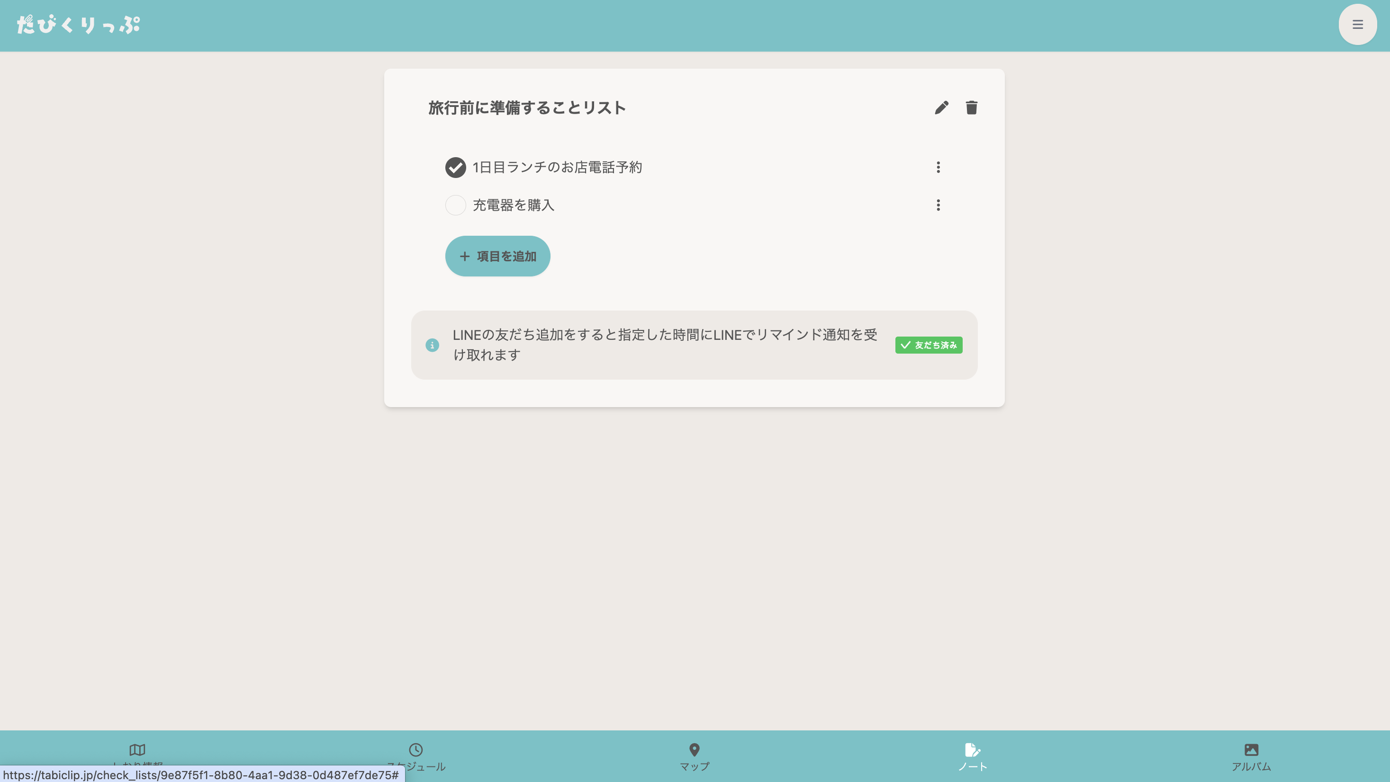
Task: Click the blue info icon in LINE notice
Action: pos(432,345)
